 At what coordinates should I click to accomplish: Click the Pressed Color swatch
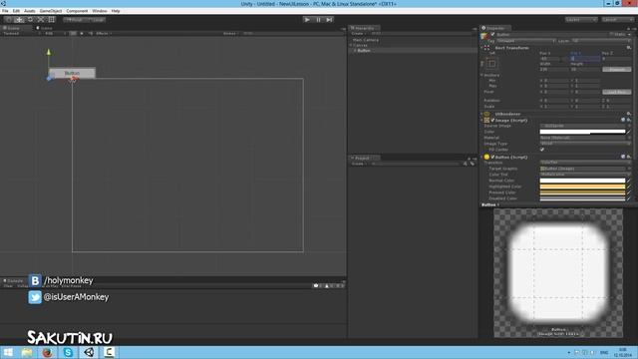[582, 192]
